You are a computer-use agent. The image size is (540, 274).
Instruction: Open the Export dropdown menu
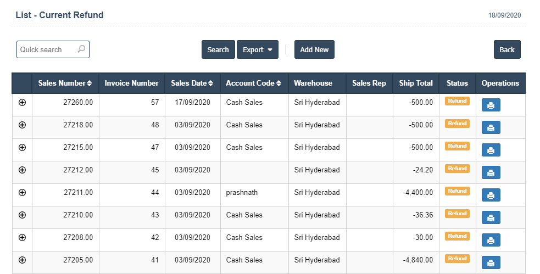[x=258, y=49]
